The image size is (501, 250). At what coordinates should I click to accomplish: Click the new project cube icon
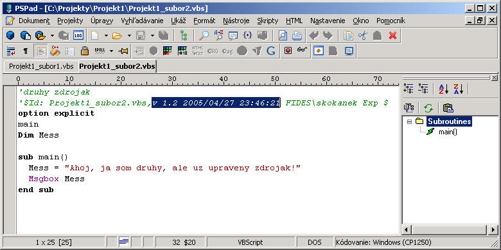tap(10, 35)
